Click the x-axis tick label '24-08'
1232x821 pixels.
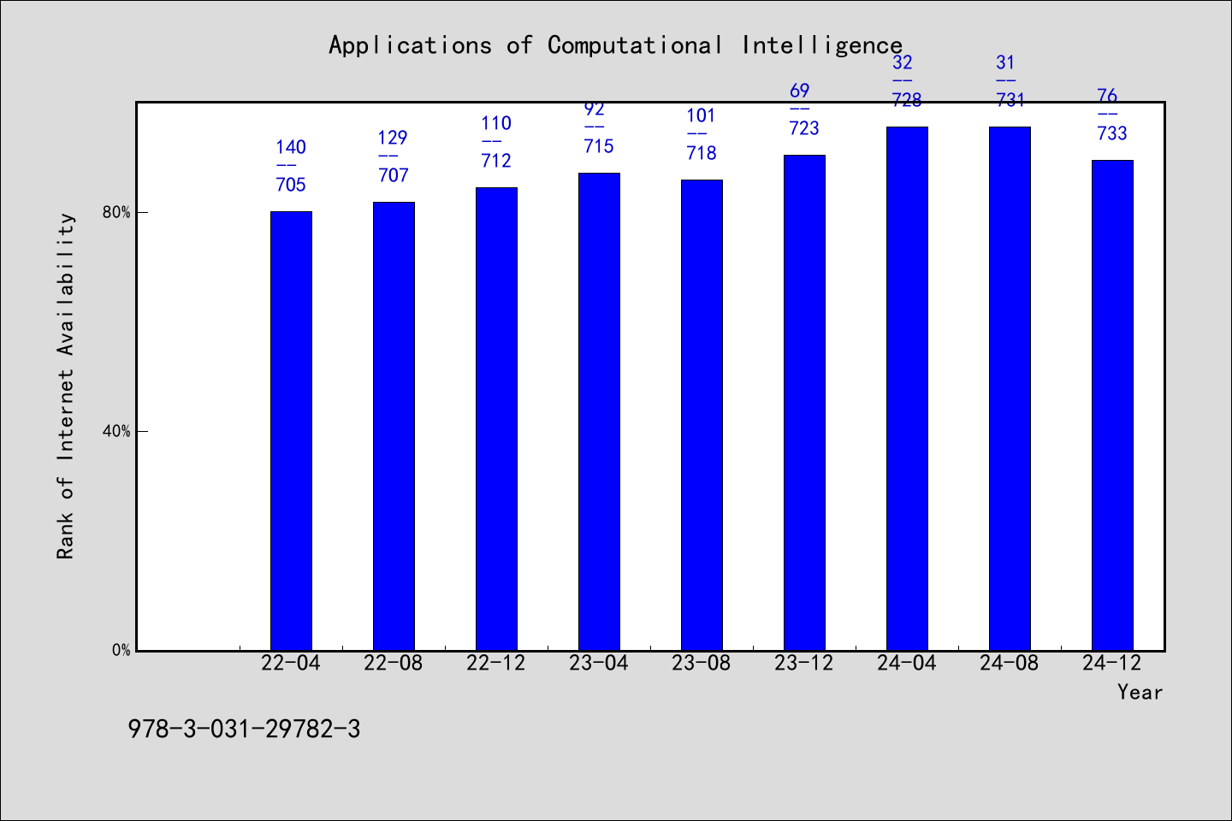pos(1010,664)
